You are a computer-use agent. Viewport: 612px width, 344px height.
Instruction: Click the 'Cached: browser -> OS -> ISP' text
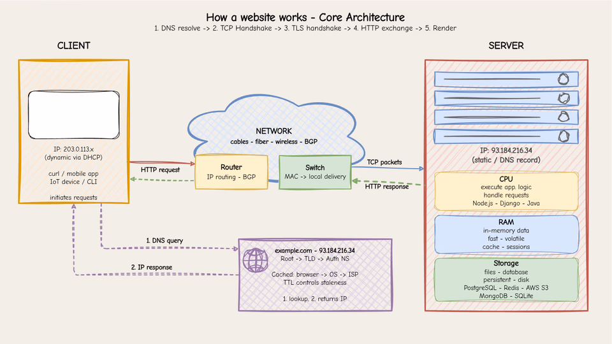(315, 275)
